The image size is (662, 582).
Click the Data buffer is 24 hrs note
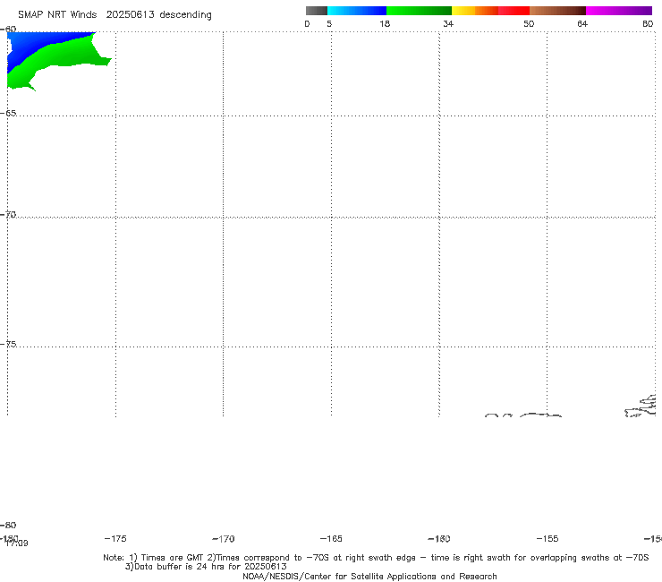[206, 567]
